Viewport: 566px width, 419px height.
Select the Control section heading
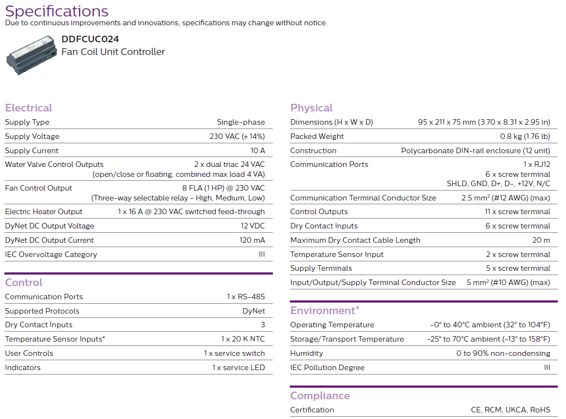tap(24, 282)
